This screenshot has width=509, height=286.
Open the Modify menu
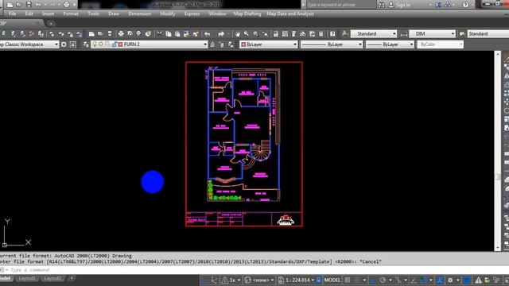coord(168,14)
